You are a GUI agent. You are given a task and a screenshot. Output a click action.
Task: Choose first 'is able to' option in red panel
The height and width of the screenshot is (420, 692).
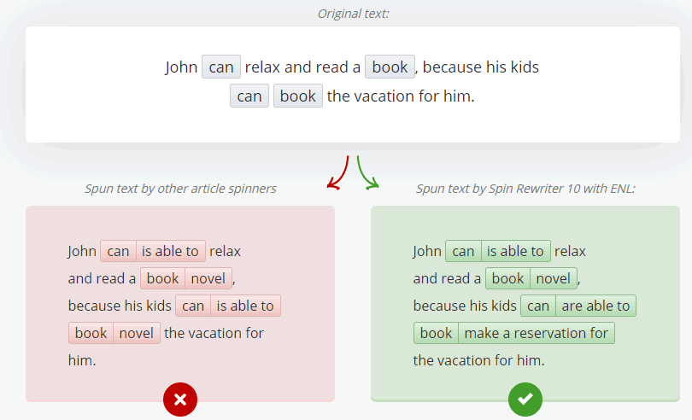point(170,251)
